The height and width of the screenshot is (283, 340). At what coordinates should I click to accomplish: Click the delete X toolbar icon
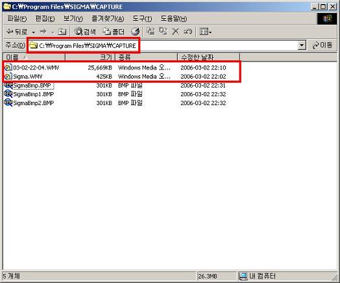pos(175,32)
